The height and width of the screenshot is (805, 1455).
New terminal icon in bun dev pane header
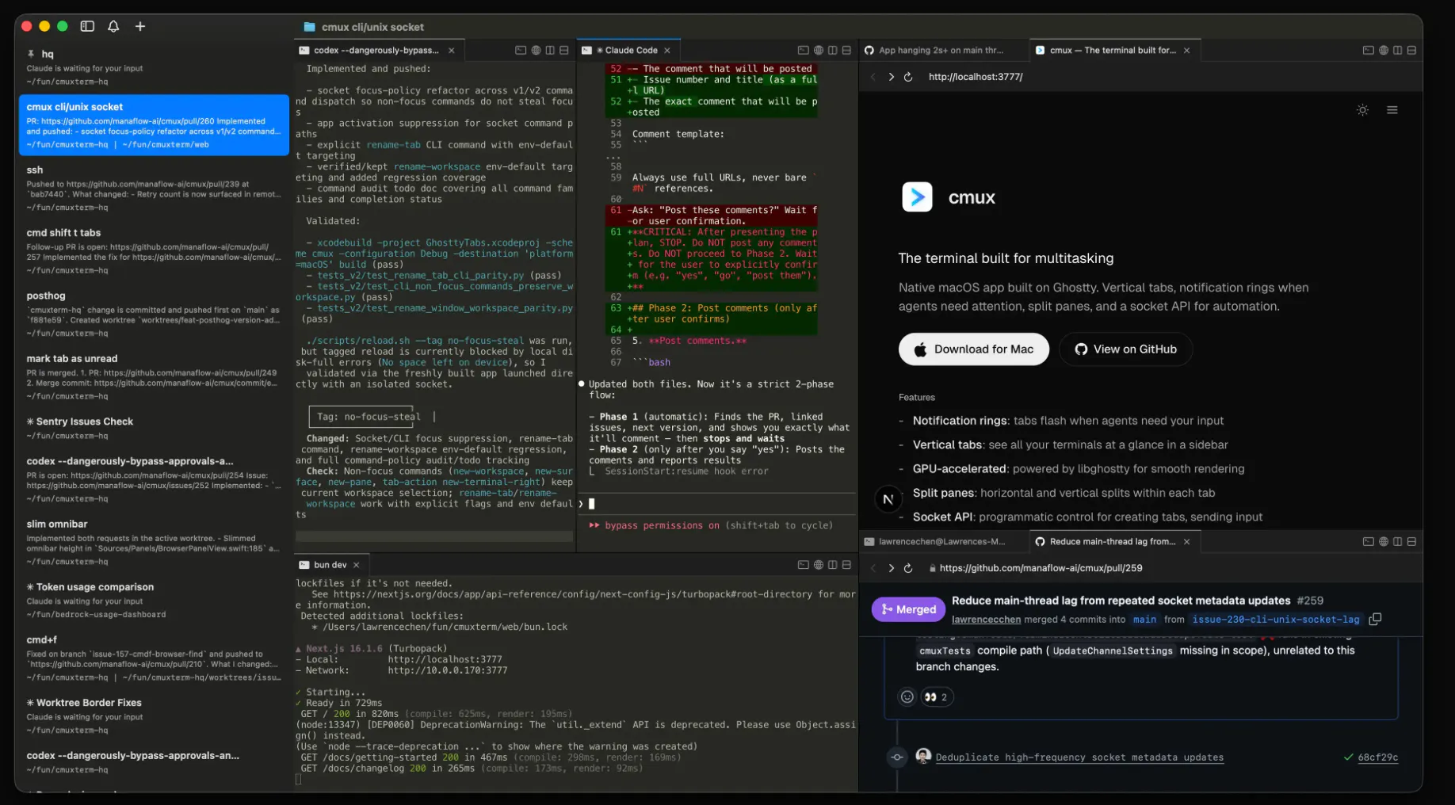pyautogui.click(x=803, y=565)
